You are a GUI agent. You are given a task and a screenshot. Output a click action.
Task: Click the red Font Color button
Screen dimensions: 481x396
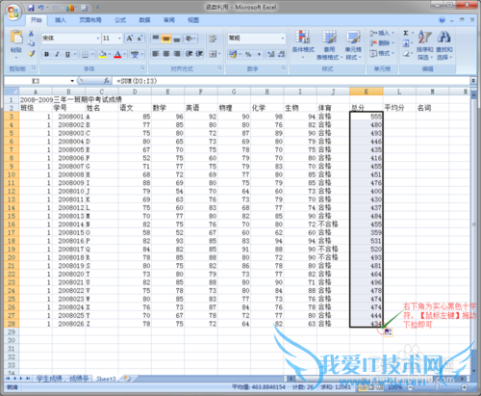coord(117,54)
